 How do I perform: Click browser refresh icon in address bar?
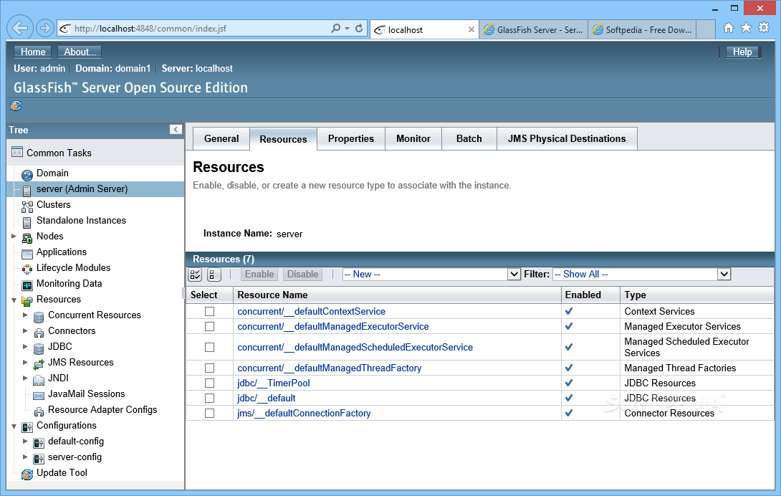coord(359,29)
